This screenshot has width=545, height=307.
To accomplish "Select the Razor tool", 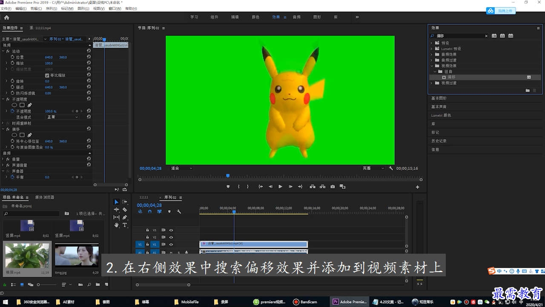I will pos(125,209).
